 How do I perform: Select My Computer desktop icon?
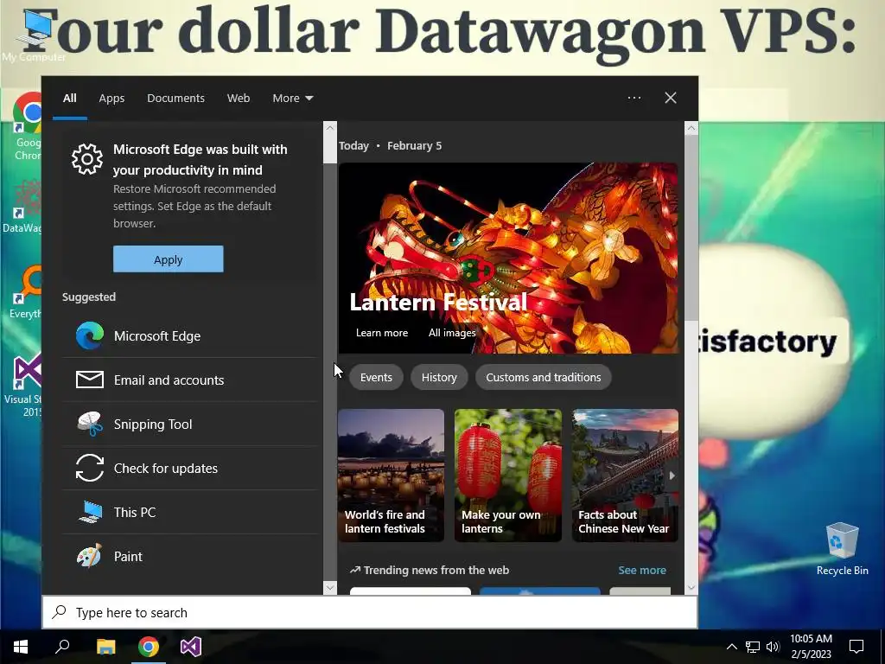33,35
